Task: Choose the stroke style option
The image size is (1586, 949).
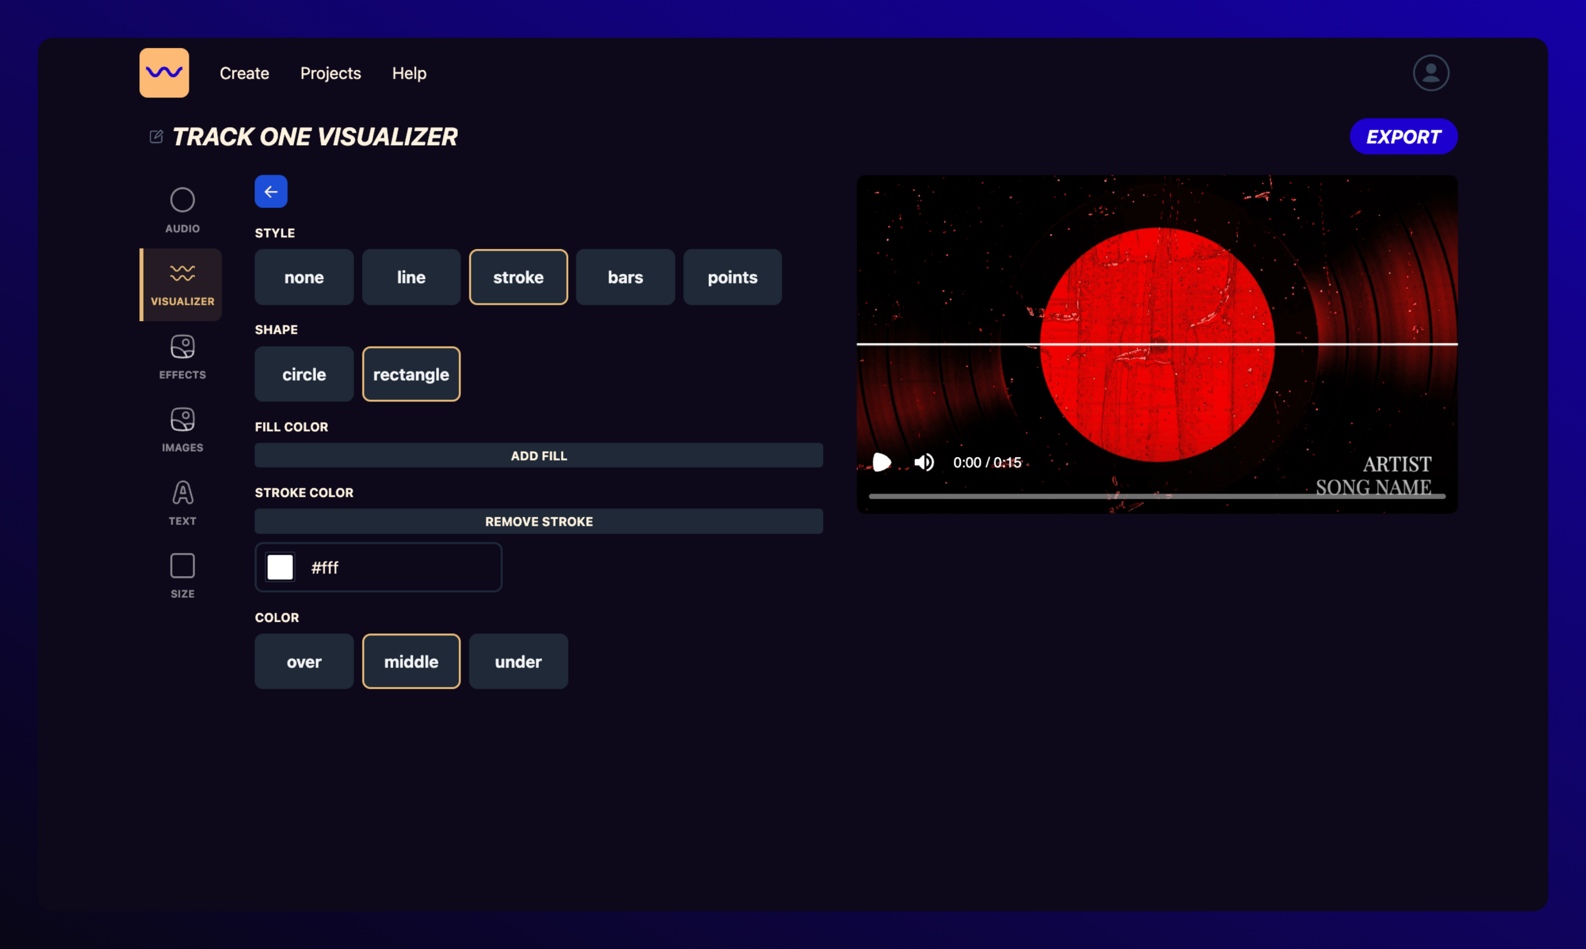Action: pyautogui.click(x=518, y=278)
